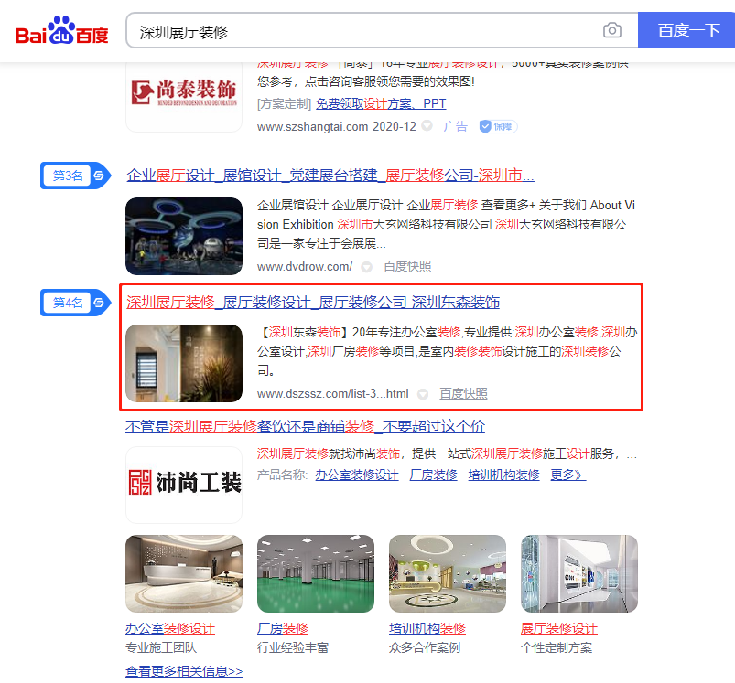
Task: Click the 百度一下 search button
Action: (x=687, y=30)
